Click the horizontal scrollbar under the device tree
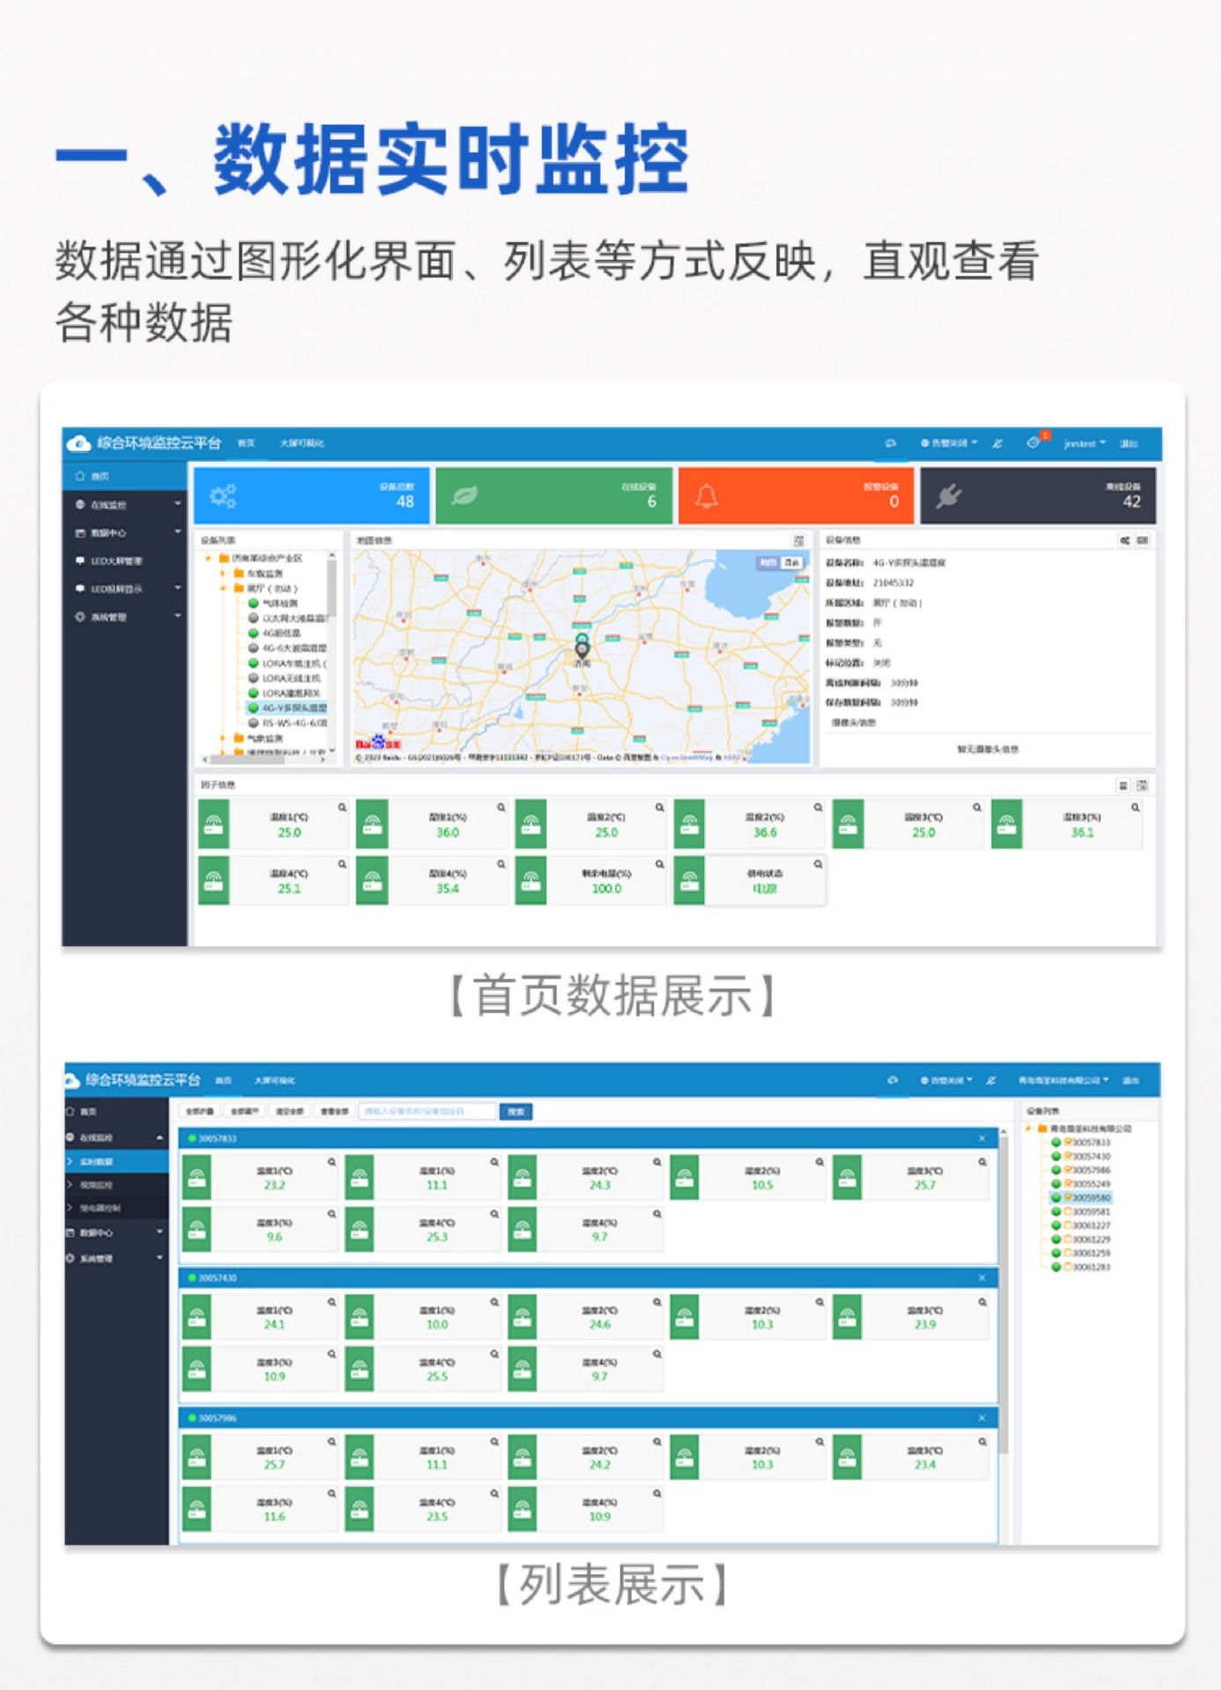Image resolution: width=1221 pixels, height=1690 pixels. pyautogui.click(x=264, y=759)
